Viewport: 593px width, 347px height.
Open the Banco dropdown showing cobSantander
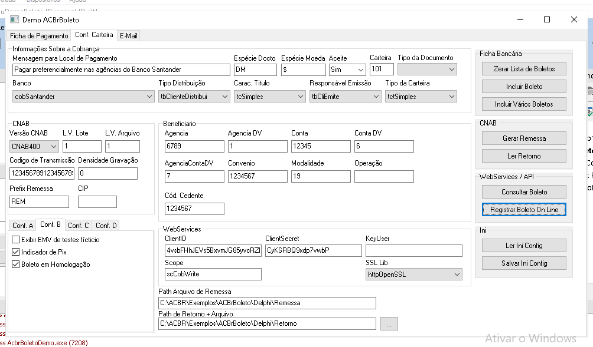83,97
